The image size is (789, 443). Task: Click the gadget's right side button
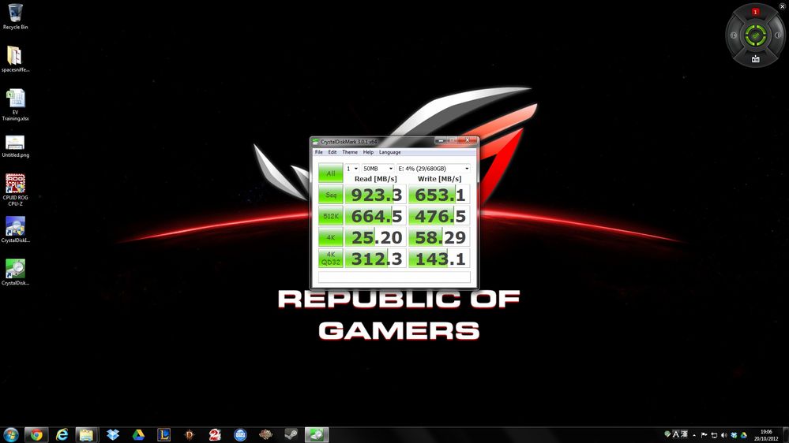778,35
